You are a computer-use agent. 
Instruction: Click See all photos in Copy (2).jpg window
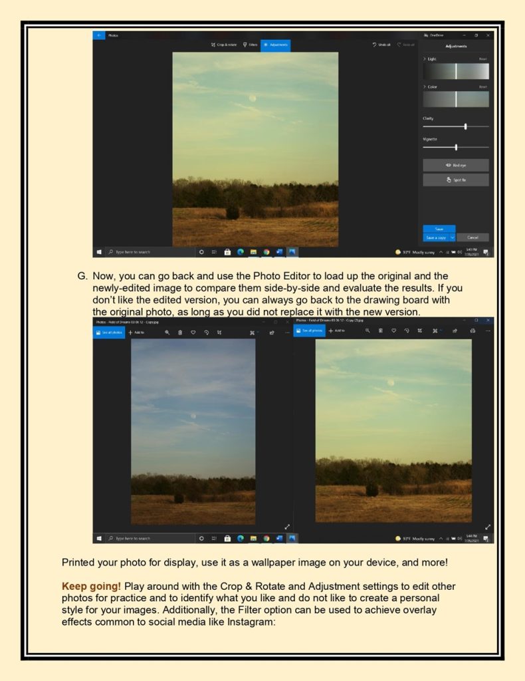(310, 331)
